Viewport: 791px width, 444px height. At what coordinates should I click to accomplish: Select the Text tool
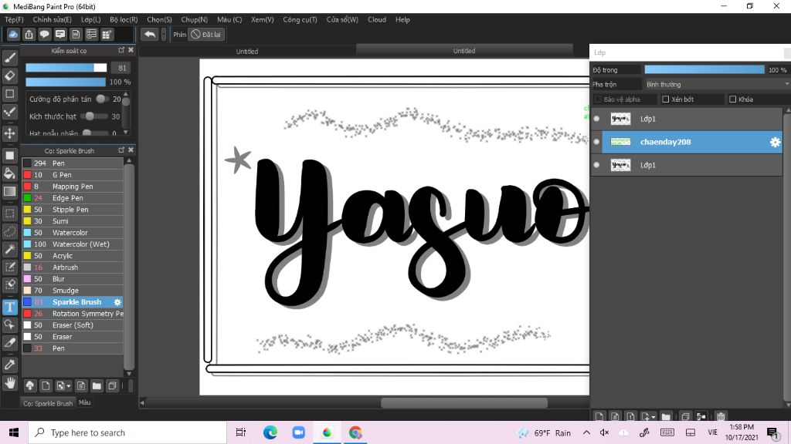(9, 307)
